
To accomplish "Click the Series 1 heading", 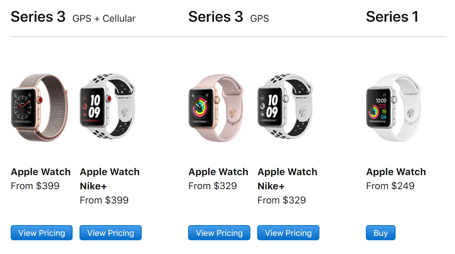I will click(392, 16).
